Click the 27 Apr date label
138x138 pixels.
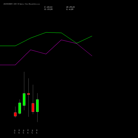click(x=32, y=131)
